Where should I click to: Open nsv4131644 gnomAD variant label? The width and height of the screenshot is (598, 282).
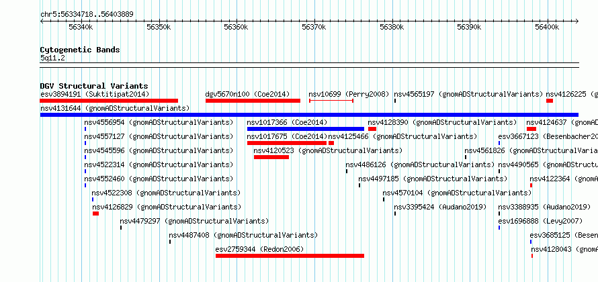(x=115, y=108)
